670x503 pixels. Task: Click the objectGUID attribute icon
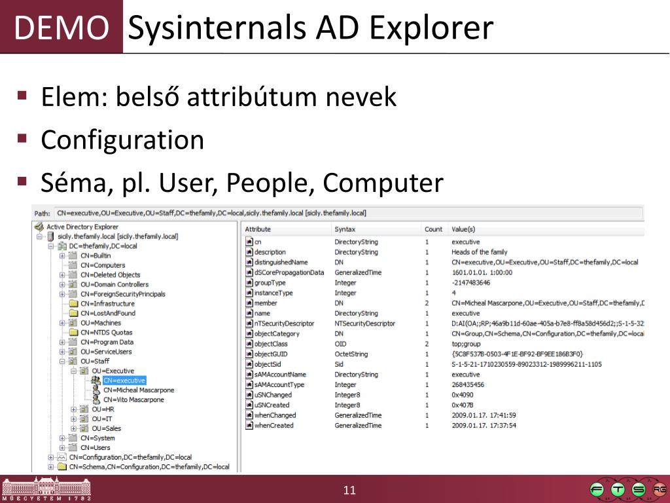(249, 354)
